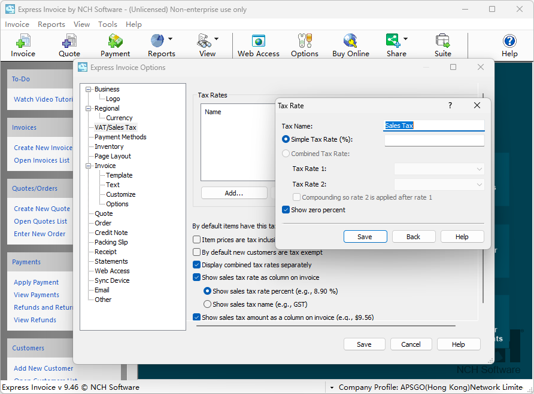This screenshot has height=394, width=534.
Task: Select Template under Invoice tree
Action: (119, 175)
